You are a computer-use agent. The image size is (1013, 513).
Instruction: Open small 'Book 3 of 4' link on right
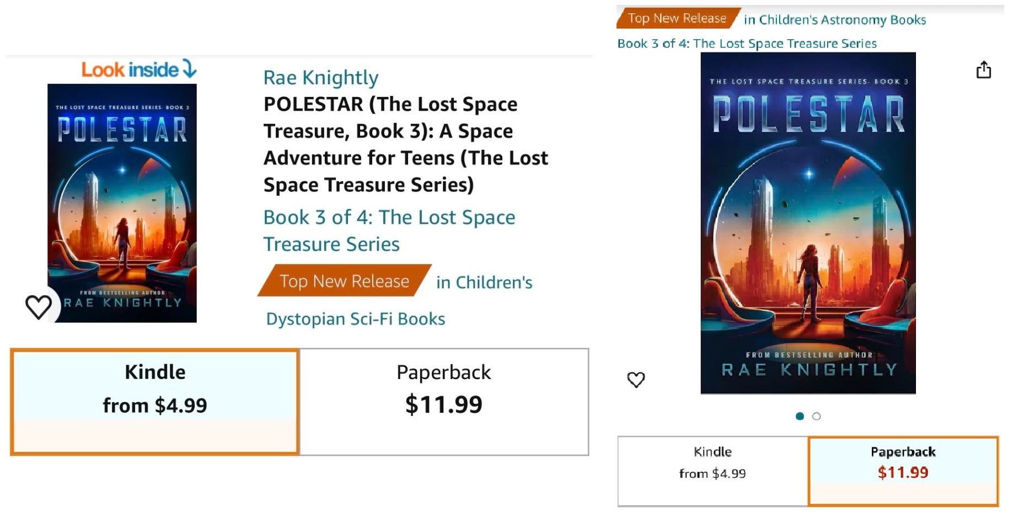(x=747, y=44)
